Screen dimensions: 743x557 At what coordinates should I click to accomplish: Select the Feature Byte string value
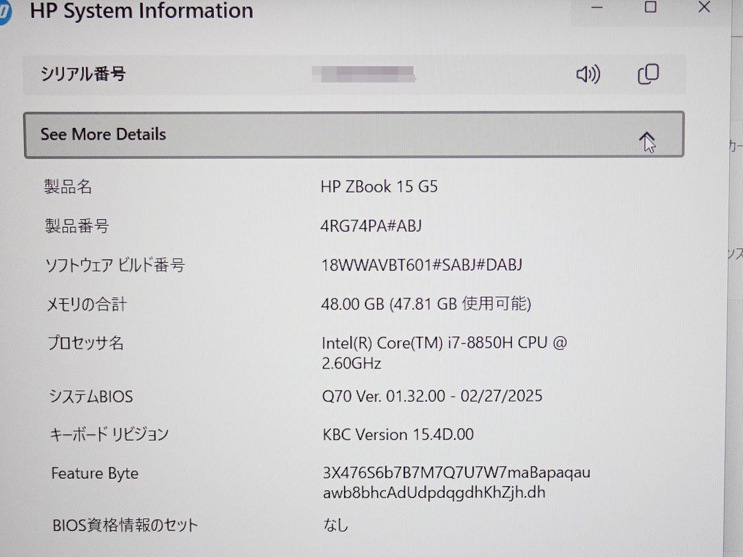457,483
